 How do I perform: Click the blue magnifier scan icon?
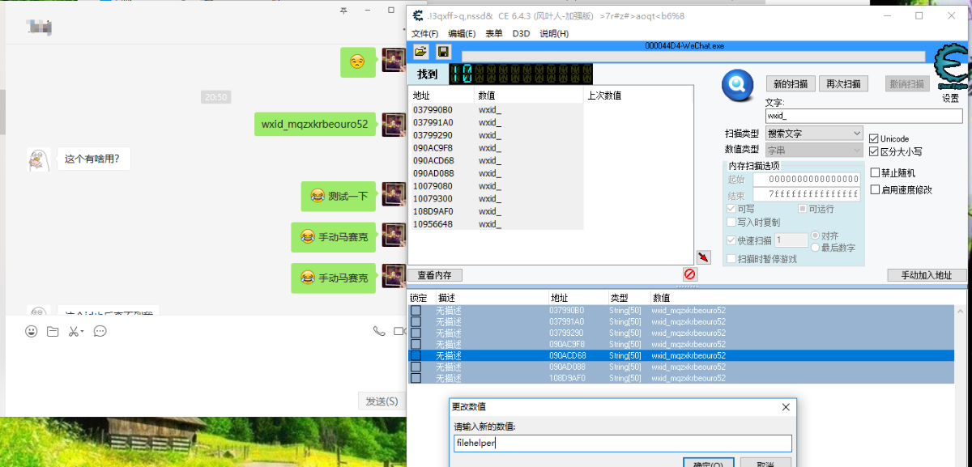pos(738,84)
